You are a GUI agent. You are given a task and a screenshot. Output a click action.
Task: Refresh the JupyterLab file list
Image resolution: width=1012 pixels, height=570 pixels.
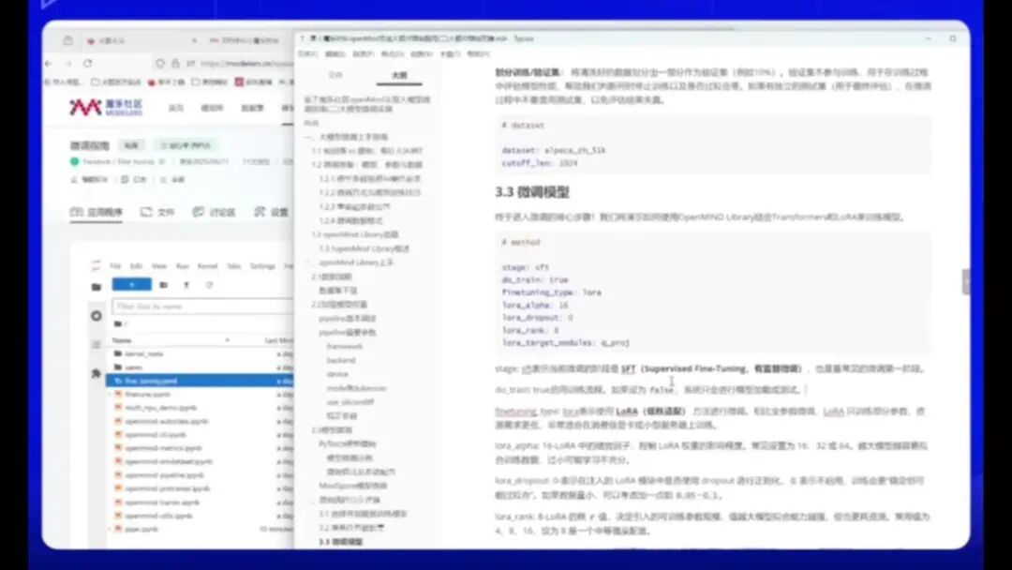pos(209,285)
